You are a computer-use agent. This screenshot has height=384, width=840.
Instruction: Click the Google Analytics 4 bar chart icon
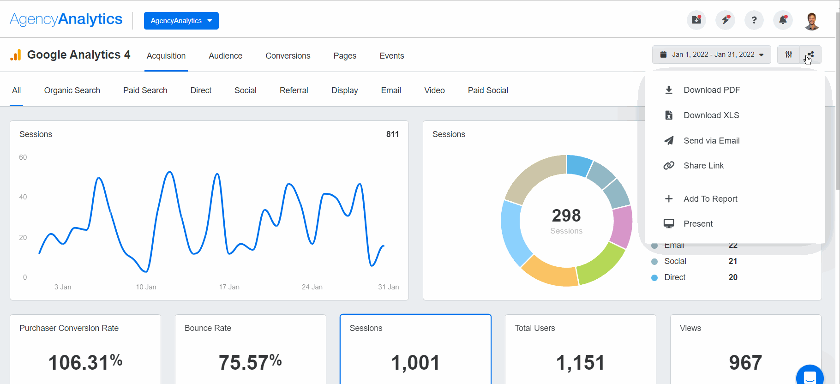pos(16,55)
